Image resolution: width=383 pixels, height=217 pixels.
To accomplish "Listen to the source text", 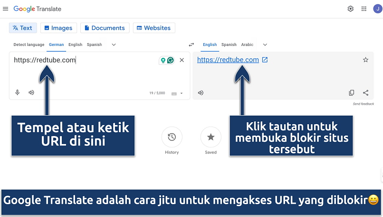I will (31, 92).
